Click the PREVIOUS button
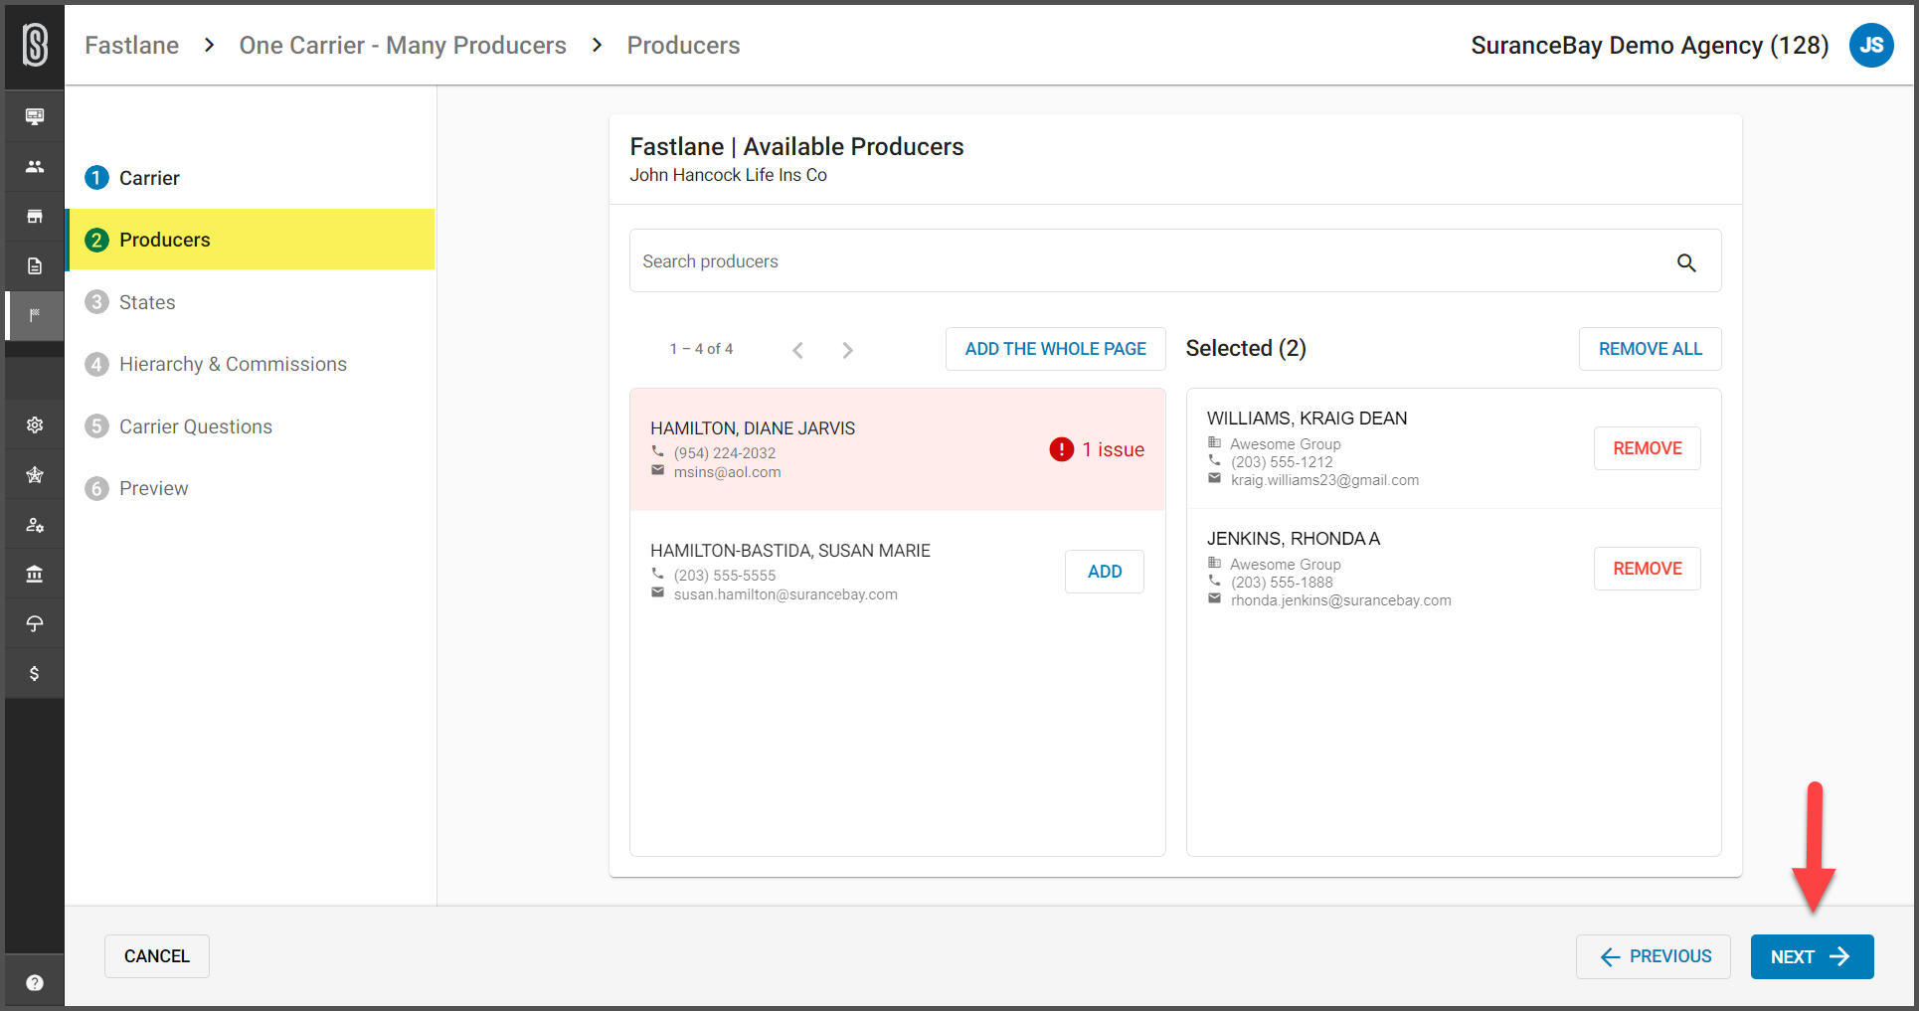 (1654, 956)
